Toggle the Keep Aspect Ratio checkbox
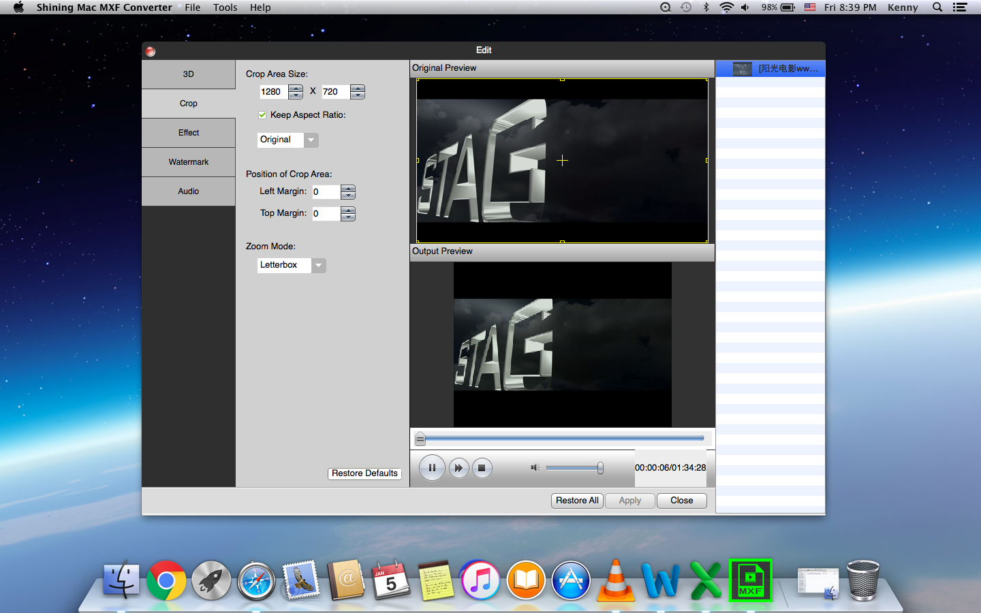 pyautogui.click(x=262, y=115)
